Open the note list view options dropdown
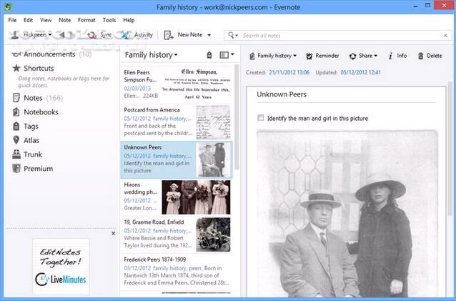 [232, 55]
